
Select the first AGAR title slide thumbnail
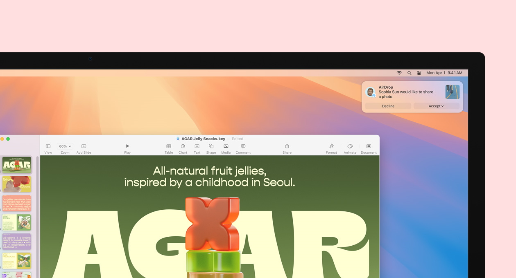pyautogui.click(x=17, y=165)
